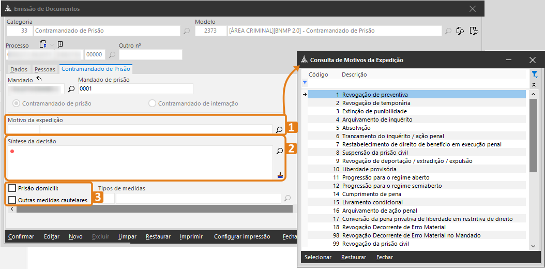Viewport: 545px width, 269px height.
Task: Clear filter with the small X icon
Action: pyautogui.click(x=534, y=84)
